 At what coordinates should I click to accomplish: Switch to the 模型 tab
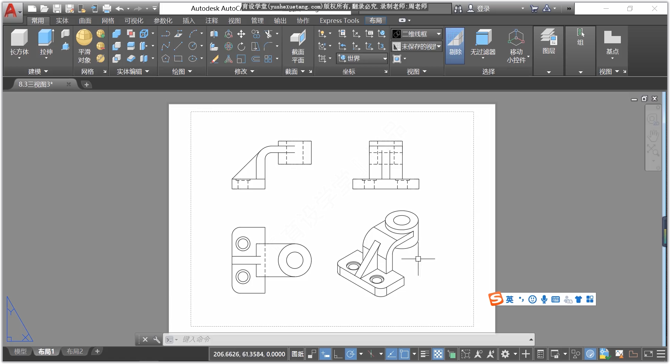(x=20, y=352)
